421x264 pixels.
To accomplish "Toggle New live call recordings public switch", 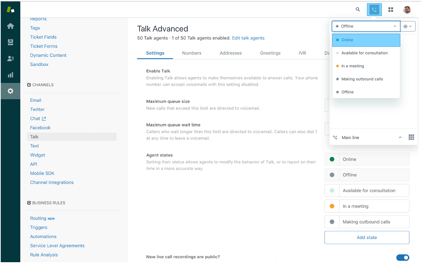I will (x=403, y=257).
